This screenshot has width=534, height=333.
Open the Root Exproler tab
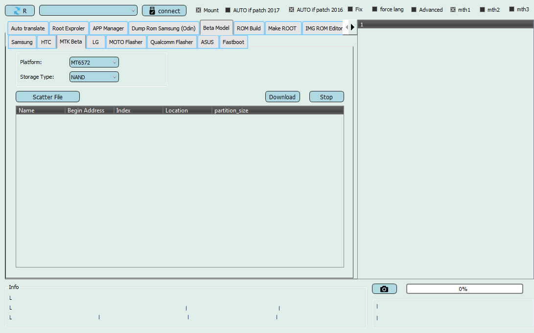coord(69,28)
